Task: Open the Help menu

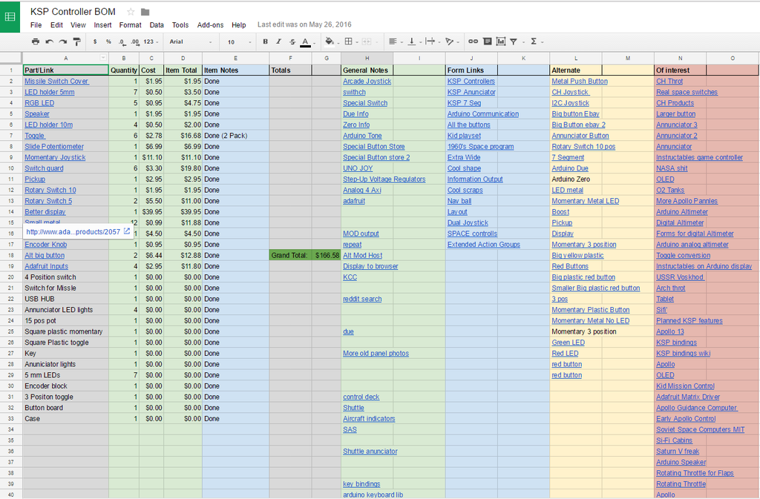Action: (238, 25)
